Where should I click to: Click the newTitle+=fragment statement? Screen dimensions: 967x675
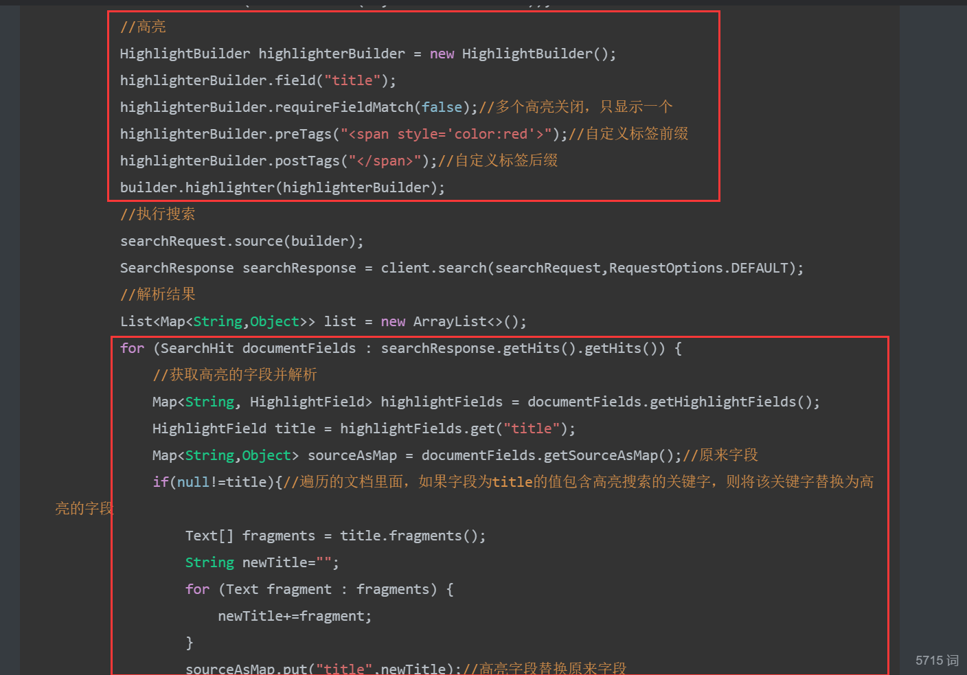(x=295, y=616)
